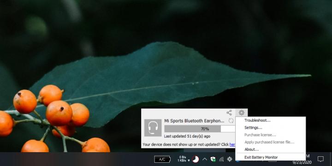Screen dimensions: 332x166
Task: Open the Windows Security shield tray icon
Action: [213, 159]
